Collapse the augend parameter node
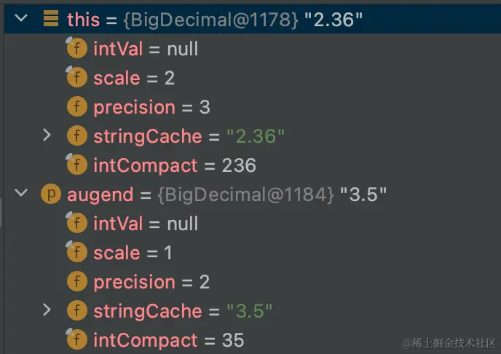Screen dimensions: 501x354 [x=21, y=192]
